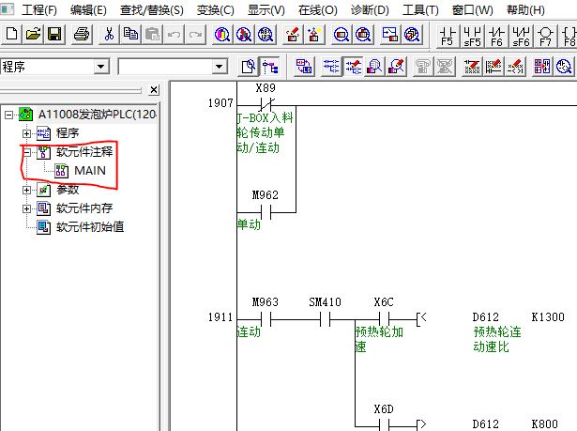
Task: Insert normally closed contact F6
Action: coord(495,35)
